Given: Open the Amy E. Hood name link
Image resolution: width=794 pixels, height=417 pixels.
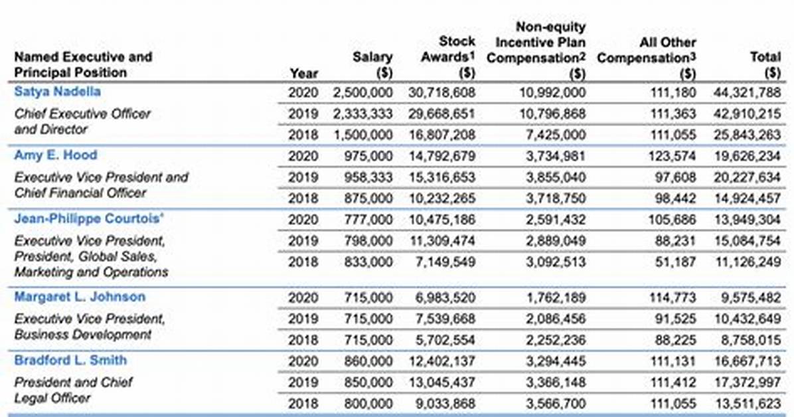Looking at the screenshot, I should point(56,155).
